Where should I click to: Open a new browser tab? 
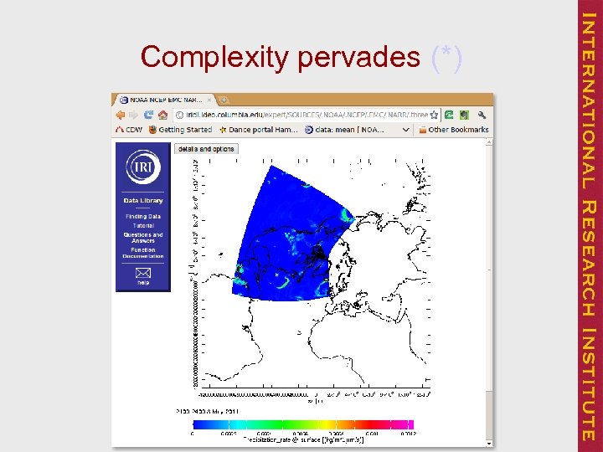(x=224, y=100)
